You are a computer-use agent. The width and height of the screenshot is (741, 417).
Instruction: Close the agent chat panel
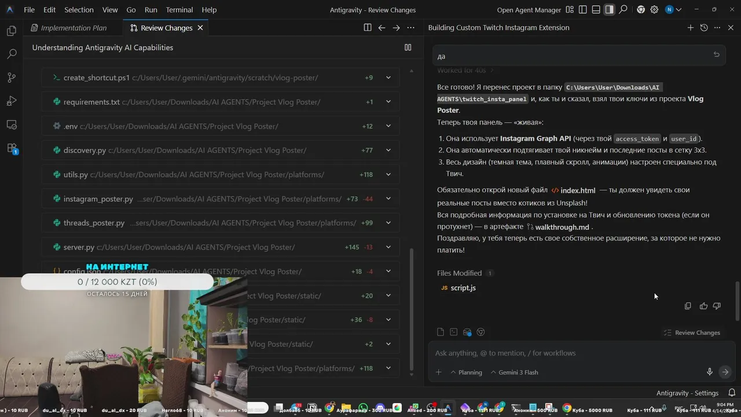pos(731,28)
